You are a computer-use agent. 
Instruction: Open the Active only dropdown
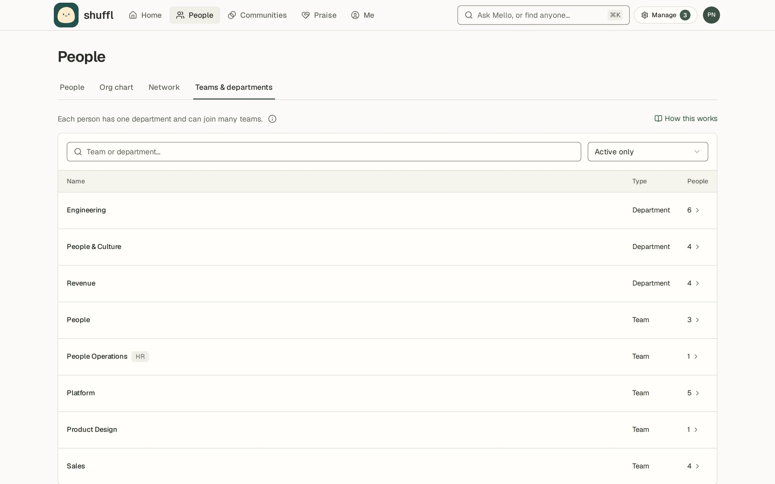pos(647,152)
